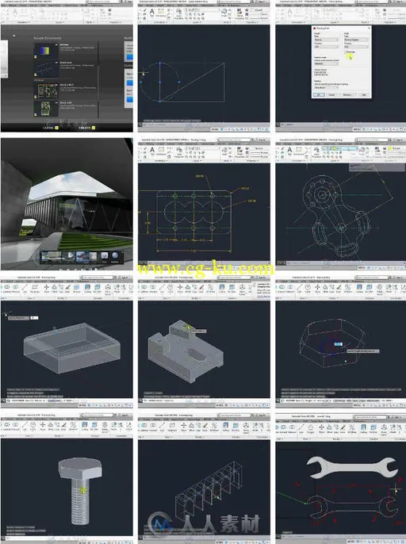The width and height of the screenshot is (406, 544).
Task: Click Help in the units dialog
Action: (363, 94)
